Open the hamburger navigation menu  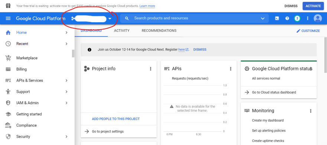[x=8, y=18]
